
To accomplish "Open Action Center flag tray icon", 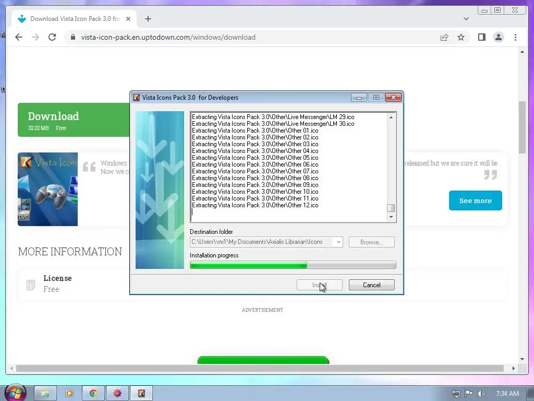I will 469,394.
